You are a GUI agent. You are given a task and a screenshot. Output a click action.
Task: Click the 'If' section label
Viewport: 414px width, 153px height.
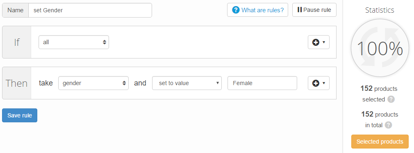click(x=17, y=42)
